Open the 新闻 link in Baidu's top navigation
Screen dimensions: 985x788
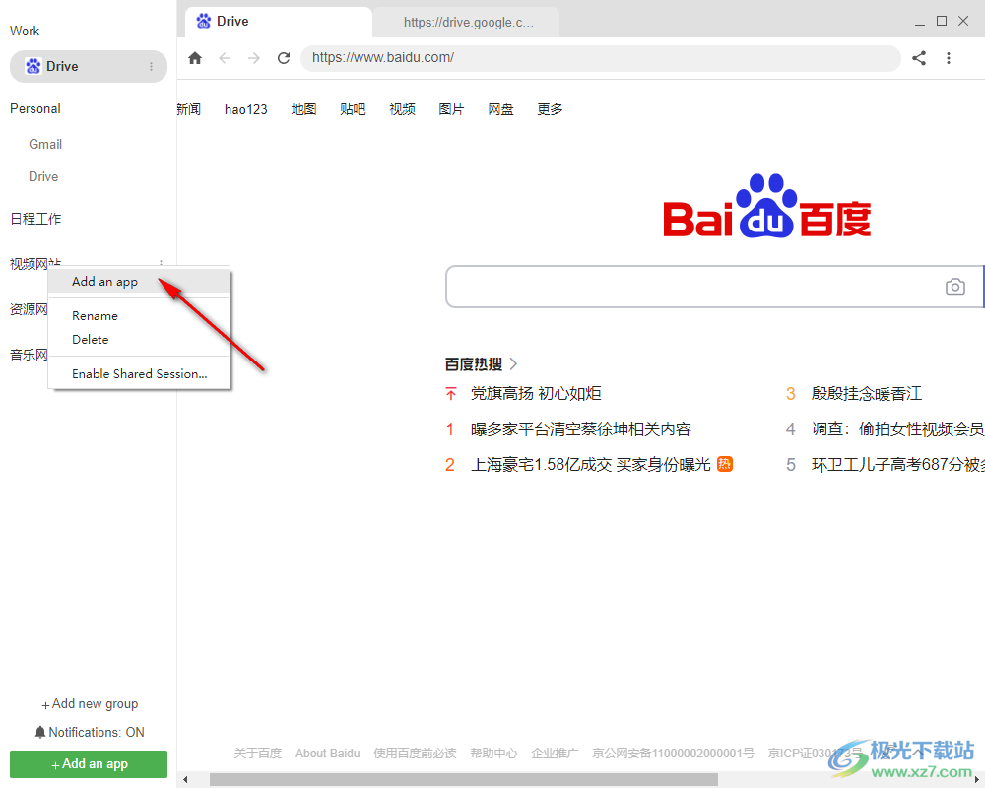pos(188,109)
